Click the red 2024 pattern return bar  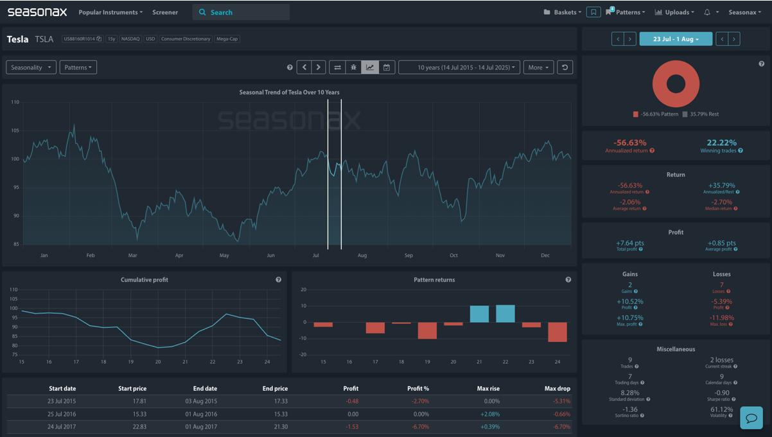(557, 332)
